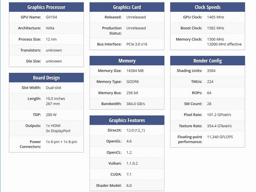This screenshot has width=256, height=192.
Task: Click the Graphics Features section header
Action: 127,120
